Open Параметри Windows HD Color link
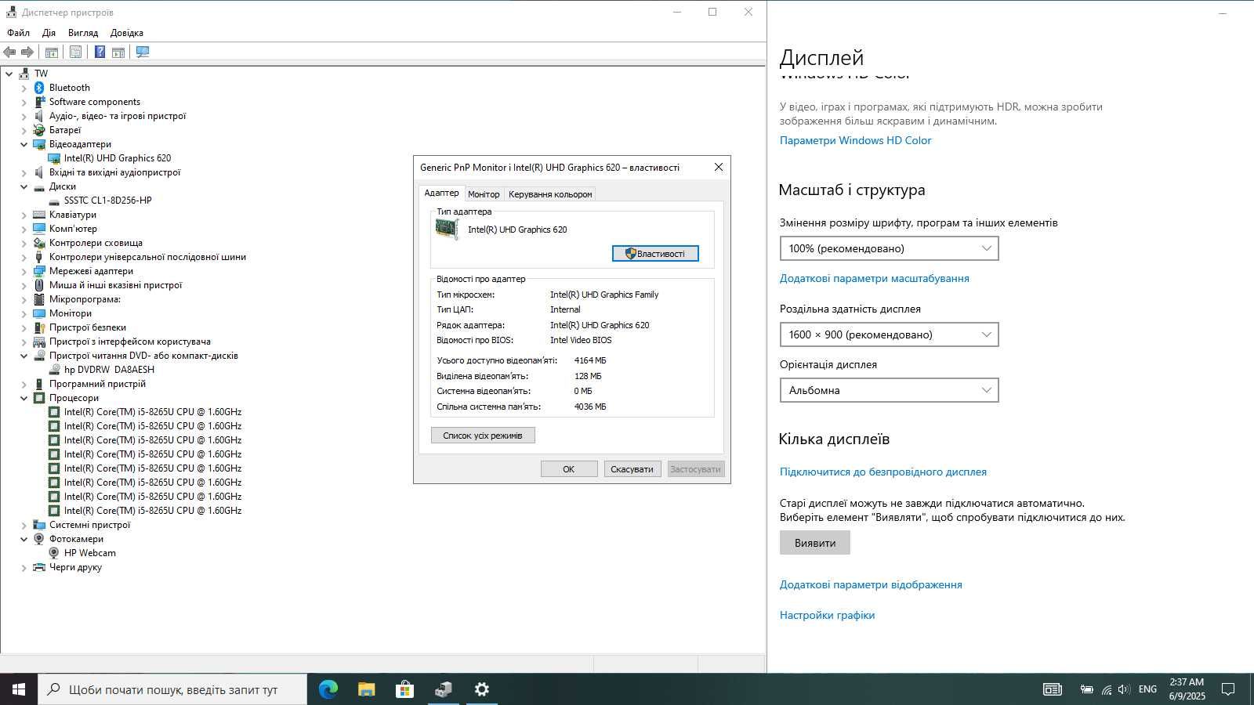 (855, 140)
